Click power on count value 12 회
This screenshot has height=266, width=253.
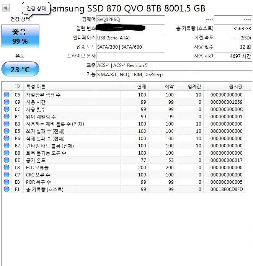tap(233, 47)
